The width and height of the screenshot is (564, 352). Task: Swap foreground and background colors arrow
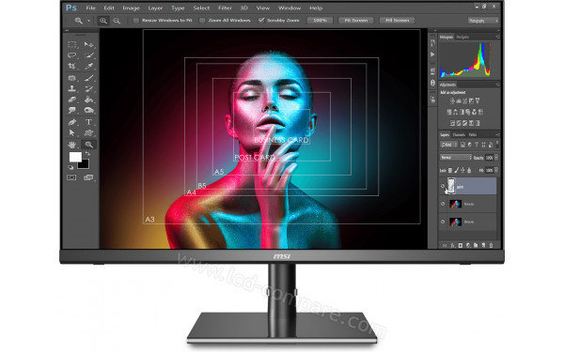87,154
